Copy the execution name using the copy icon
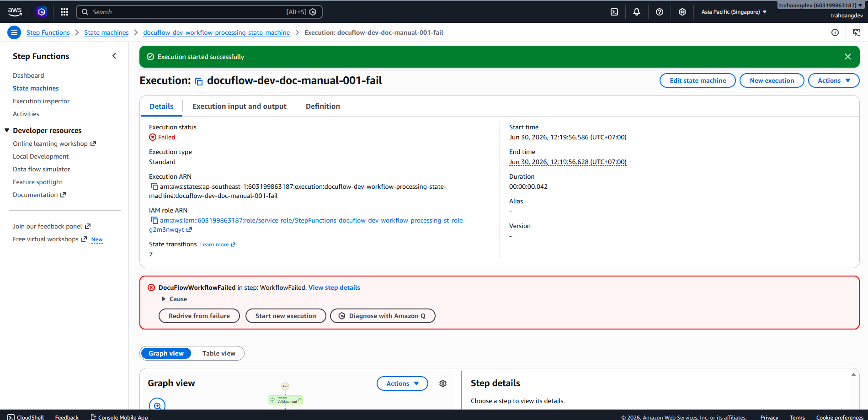 pos(199,81)
